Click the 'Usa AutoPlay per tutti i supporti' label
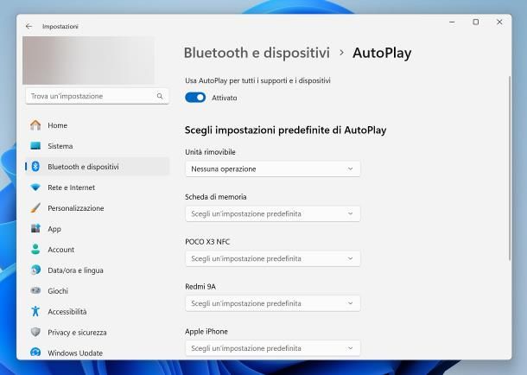 [x=257, y=80]
